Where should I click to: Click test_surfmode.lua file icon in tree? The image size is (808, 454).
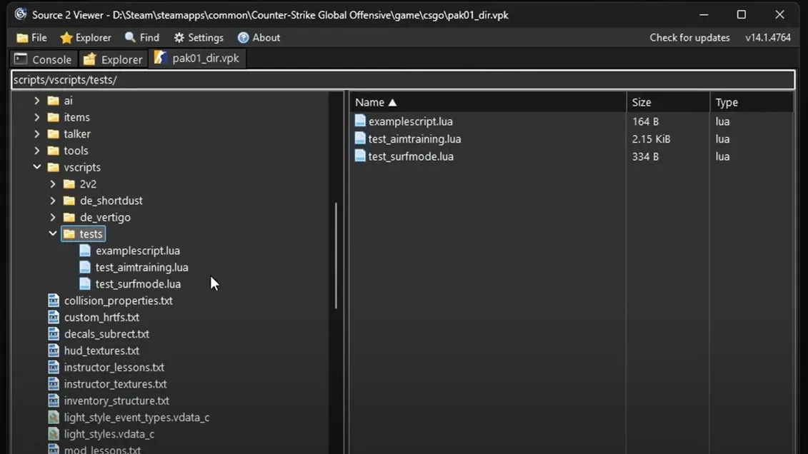[x=85, y=283]
